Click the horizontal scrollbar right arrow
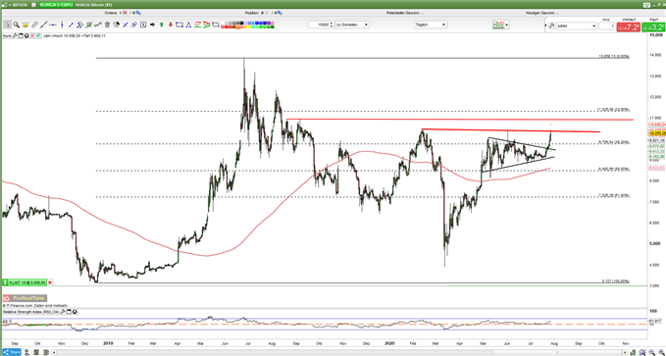This screenshot has height=356, width=666. coord(625,353)
